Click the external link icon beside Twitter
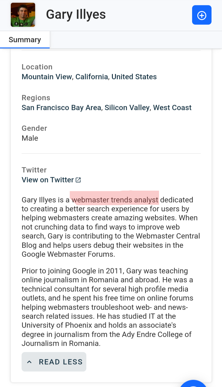The width and height of the screenshot is (222, 387). tap(78, 180)
